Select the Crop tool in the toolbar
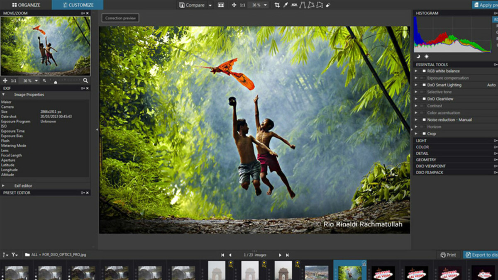This screenshot has width=498, height=280. 277,5
